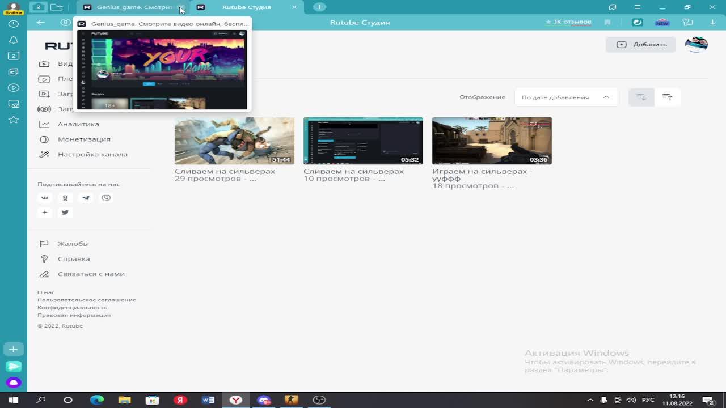
Task: Click the bookmark flag icon in address bar
Action: coord(607,22)
